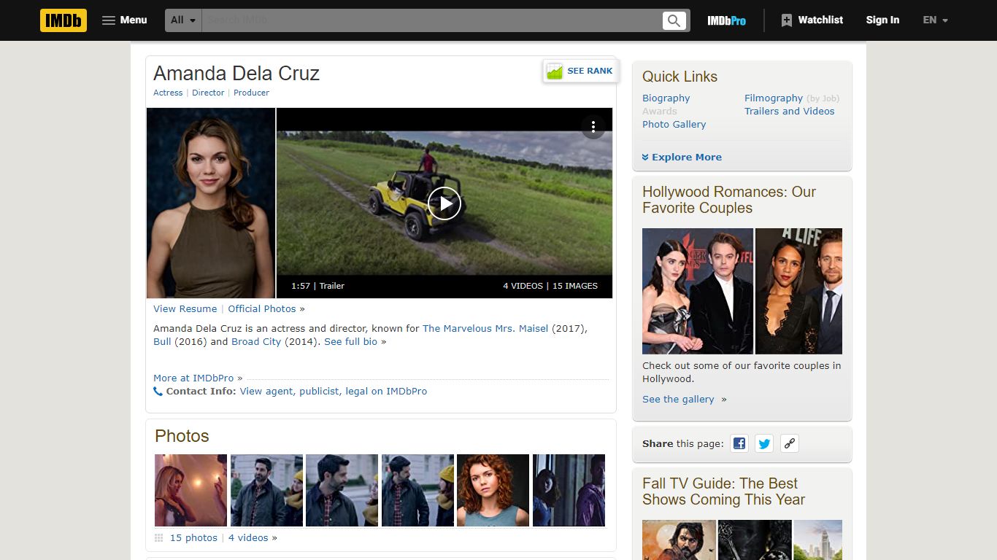Open the Bull title link
This screenshot has height=560, width=997.
(162, 342)
